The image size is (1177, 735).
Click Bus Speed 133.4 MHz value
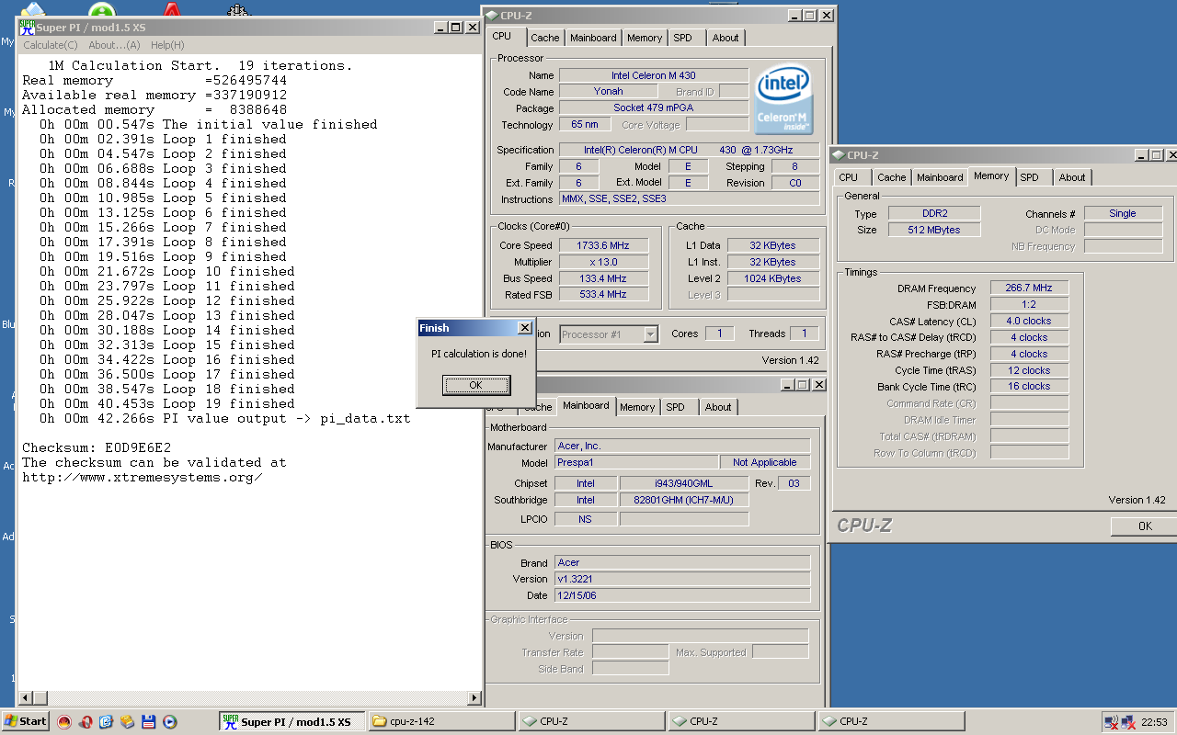(x=603, y=279)
